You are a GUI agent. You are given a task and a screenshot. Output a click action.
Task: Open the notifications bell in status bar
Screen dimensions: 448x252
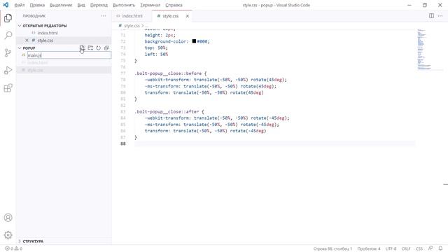tap(440, 248)
